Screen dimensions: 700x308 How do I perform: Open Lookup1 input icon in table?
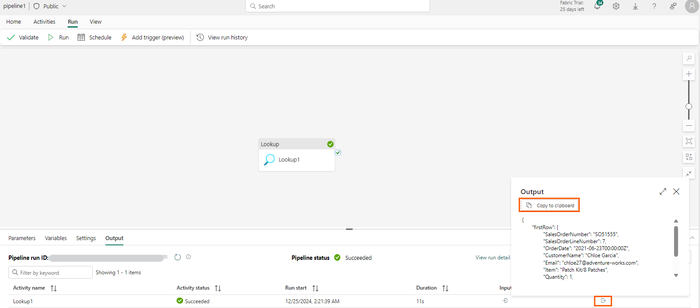505,301
